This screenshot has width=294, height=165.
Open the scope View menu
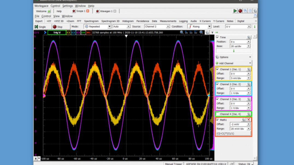pos(56,16)
